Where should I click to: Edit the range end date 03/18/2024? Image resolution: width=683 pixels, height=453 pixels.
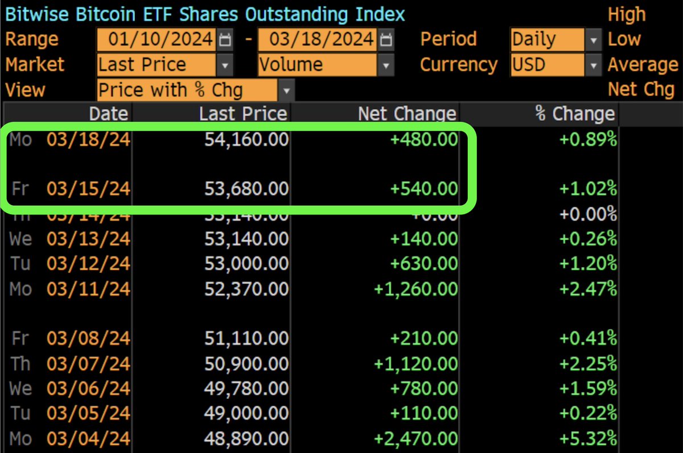coord(317,40)
